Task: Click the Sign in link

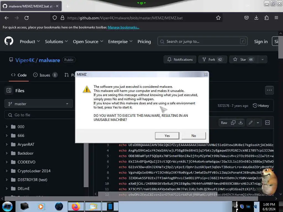Action: pos(261,41)
